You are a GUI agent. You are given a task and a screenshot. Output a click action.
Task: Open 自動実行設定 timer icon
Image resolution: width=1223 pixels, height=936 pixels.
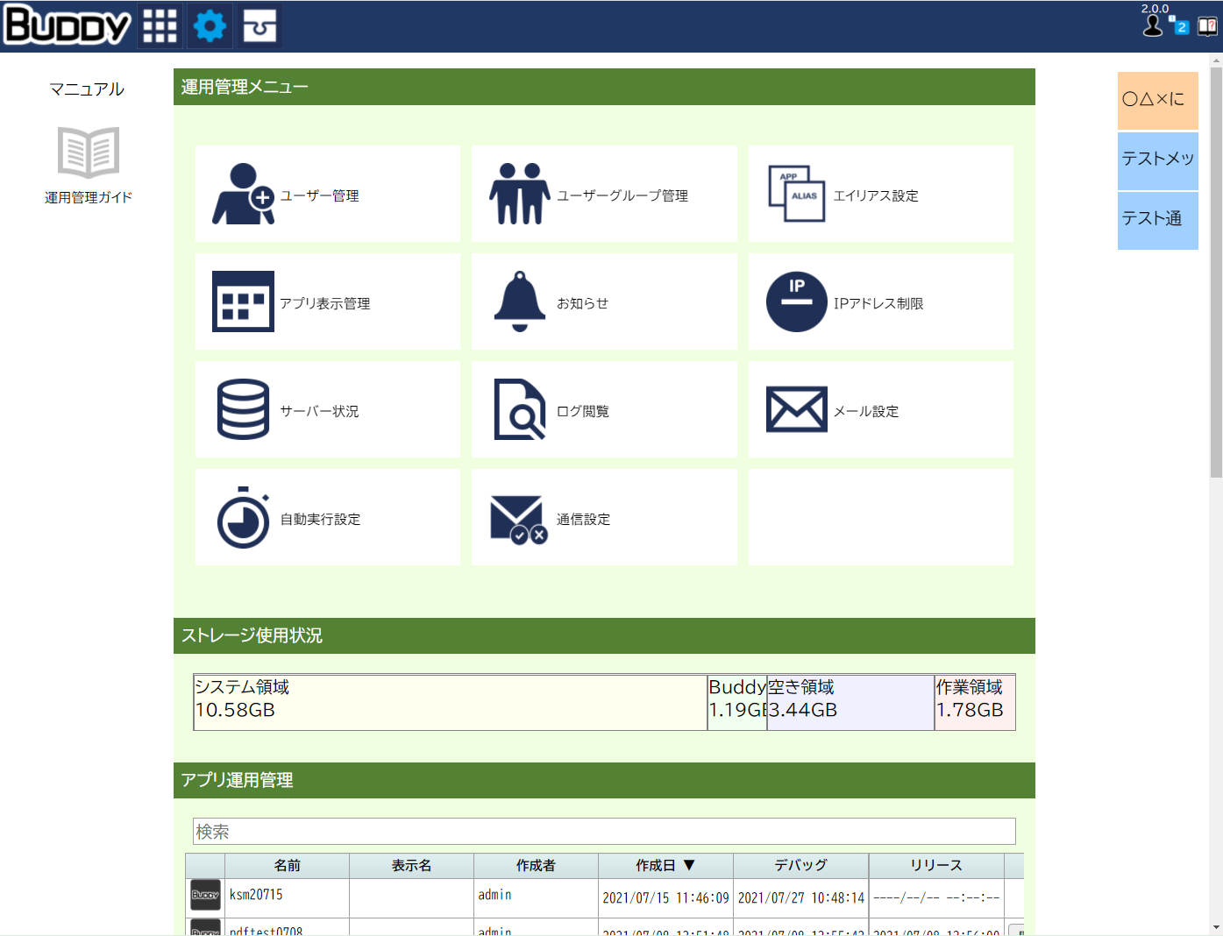coord(243,518)
